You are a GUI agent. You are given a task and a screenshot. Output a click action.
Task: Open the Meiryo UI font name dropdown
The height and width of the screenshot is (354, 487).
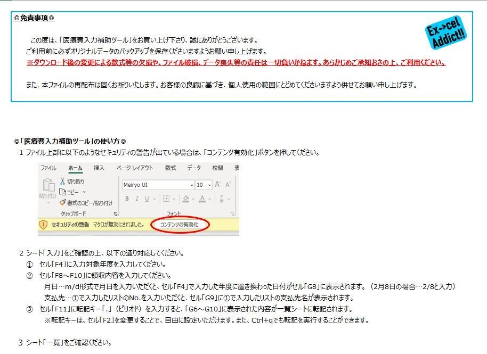(x=192, y=185)
